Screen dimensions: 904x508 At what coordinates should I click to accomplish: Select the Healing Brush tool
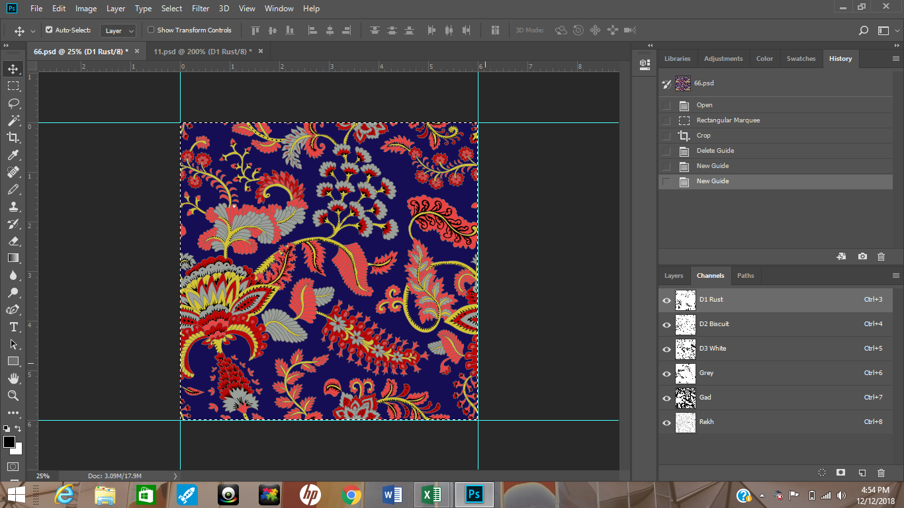13,172
